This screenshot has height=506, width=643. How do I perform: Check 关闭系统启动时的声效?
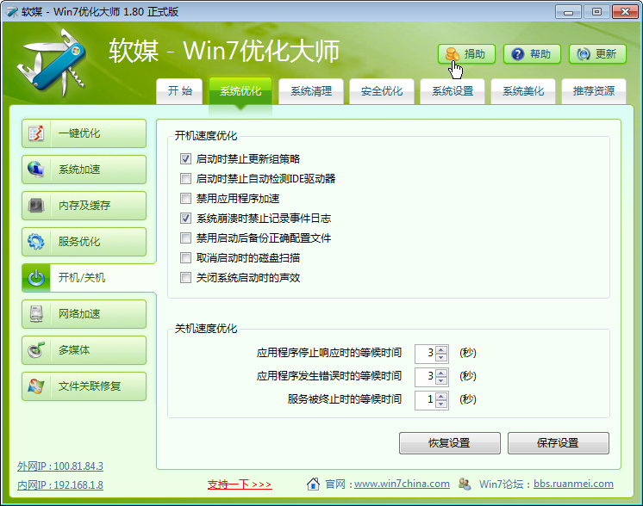click(185, 278)
